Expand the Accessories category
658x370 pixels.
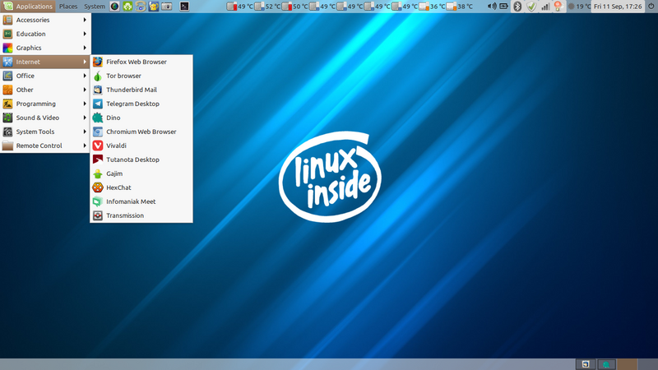click(45, 20)
